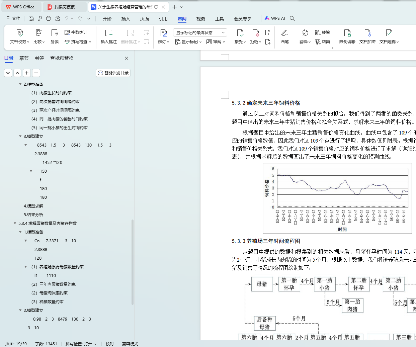
Task: Collapse the 2.模型准备 outline node
Action: coord(20,84)
